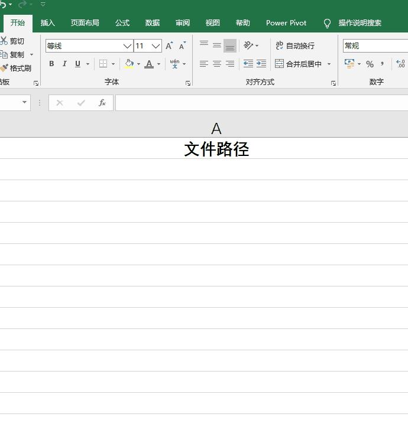Open the 数据 ribbon tab

coord(153,23)
